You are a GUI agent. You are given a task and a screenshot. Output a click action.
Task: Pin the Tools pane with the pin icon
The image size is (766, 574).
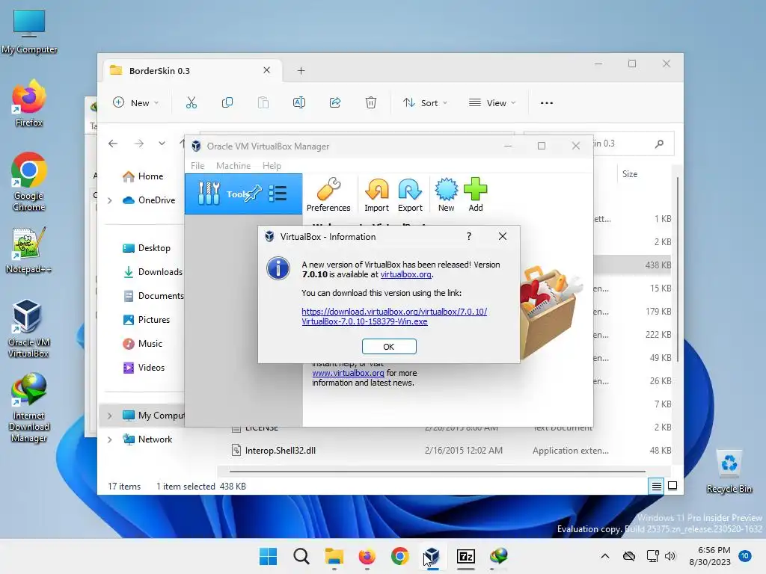254,194
